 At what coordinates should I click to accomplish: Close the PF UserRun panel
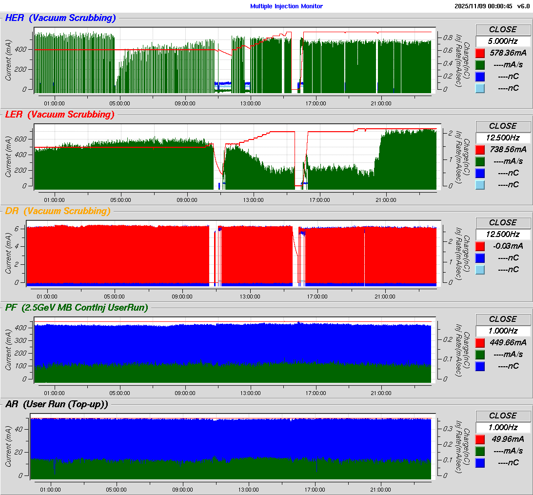tap(503, 319)
